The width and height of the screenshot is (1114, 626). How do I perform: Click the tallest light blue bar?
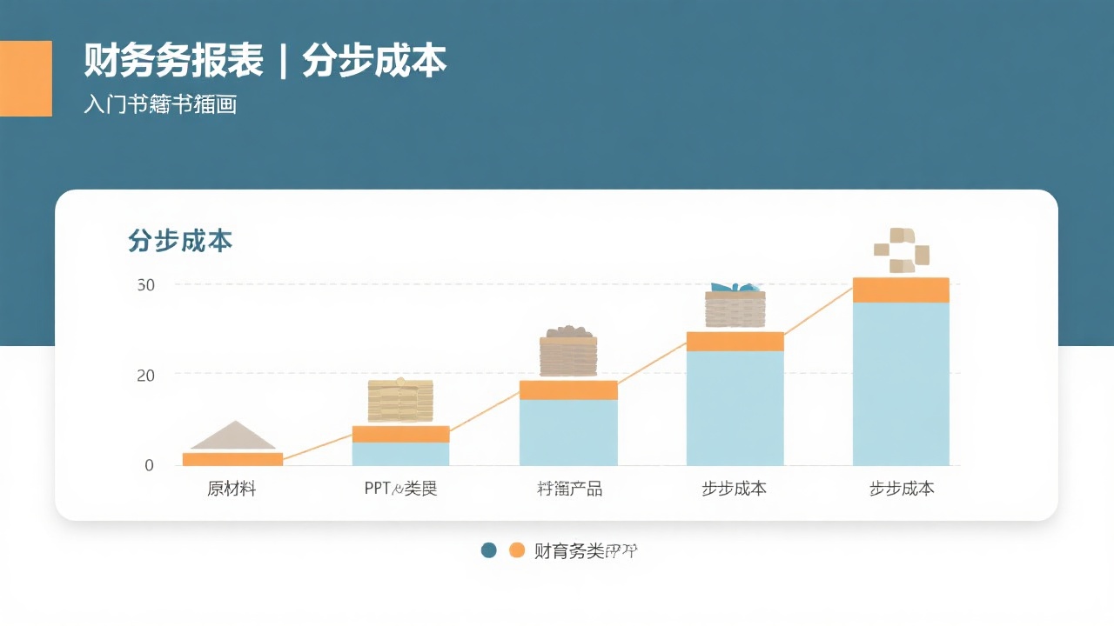coord(903,383)
